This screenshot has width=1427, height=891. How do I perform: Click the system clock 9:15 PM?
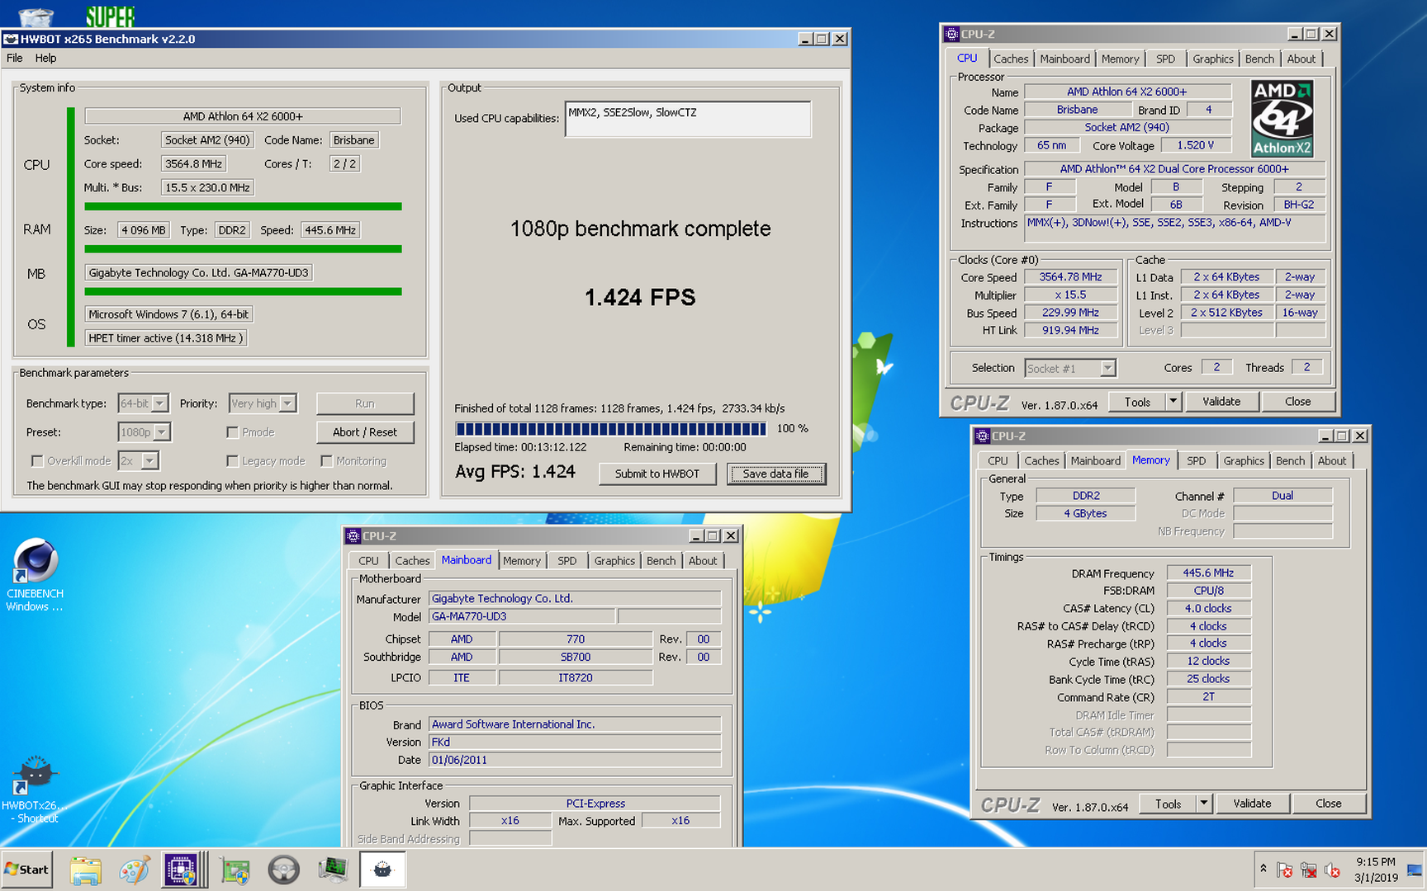click(x=1376, y=861)
